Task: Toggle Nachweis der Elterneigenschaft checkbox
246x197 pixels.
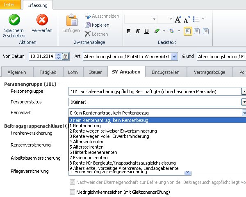Action: tap(73, 182)
